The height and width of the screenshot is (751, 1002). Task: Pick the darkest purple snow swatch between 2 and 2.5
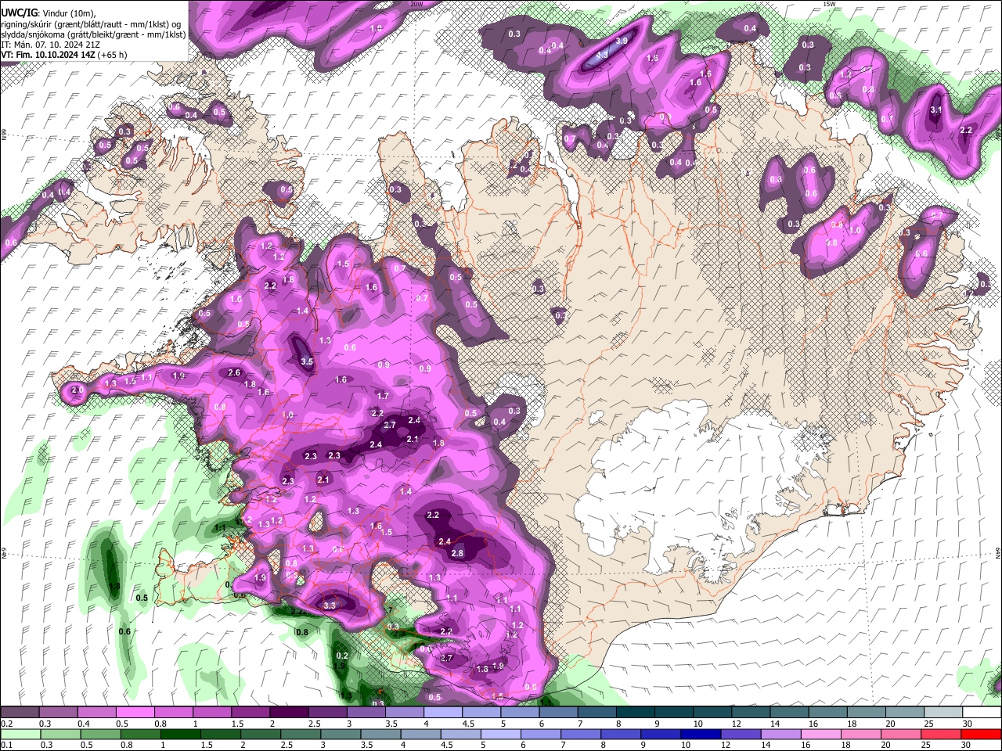point(288,713)
